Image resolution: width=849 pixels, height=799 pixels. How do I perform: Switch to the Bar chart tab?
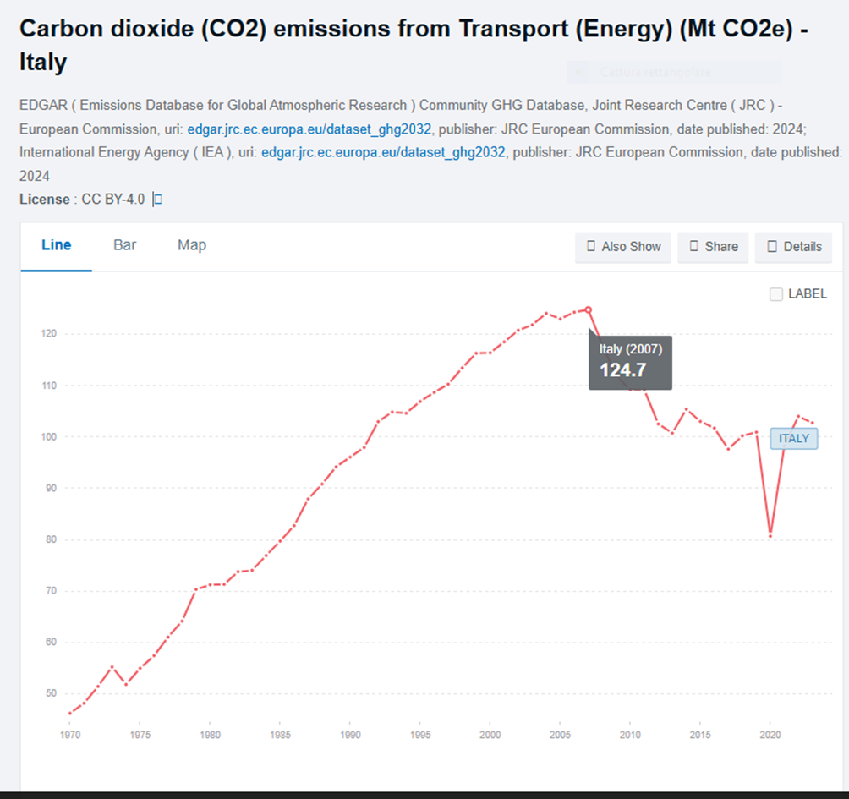point(125,245)
